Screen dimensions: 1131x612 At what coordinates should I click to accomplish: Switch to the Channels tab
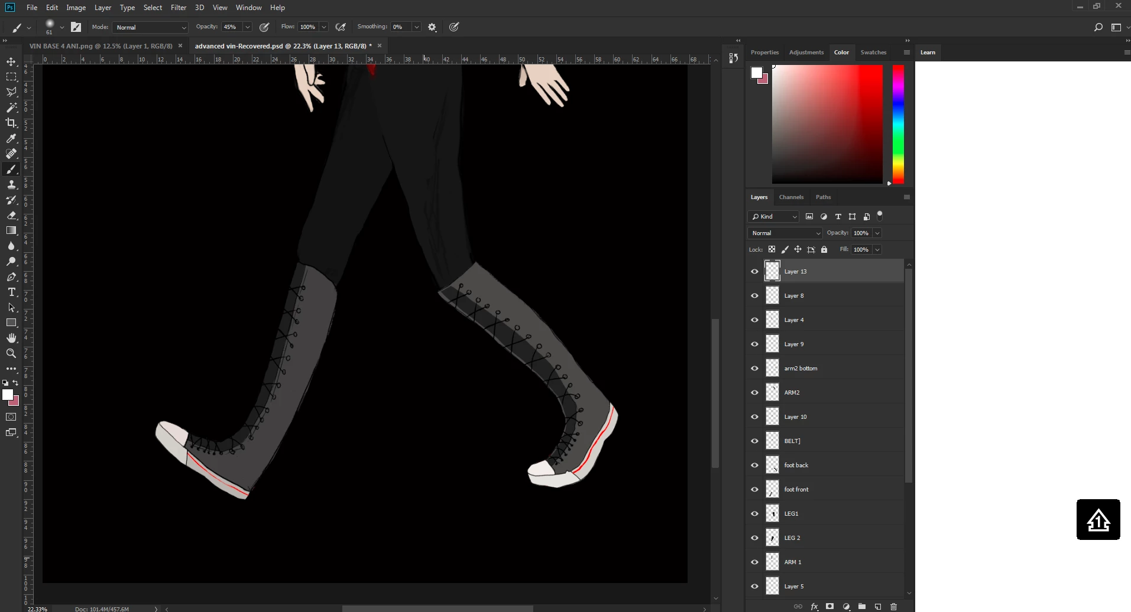[x=791, y=197]
